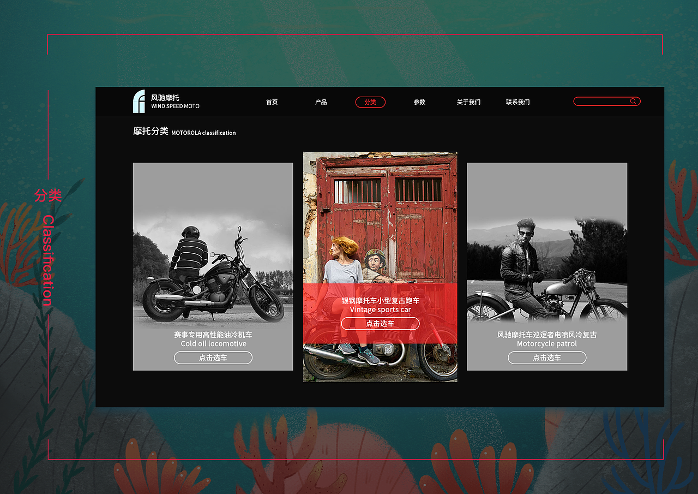Viewport: 698px width, 494px height.
Task: Click 点击选车 under Cold oil locomotive
Action: [x=213, y=358]
